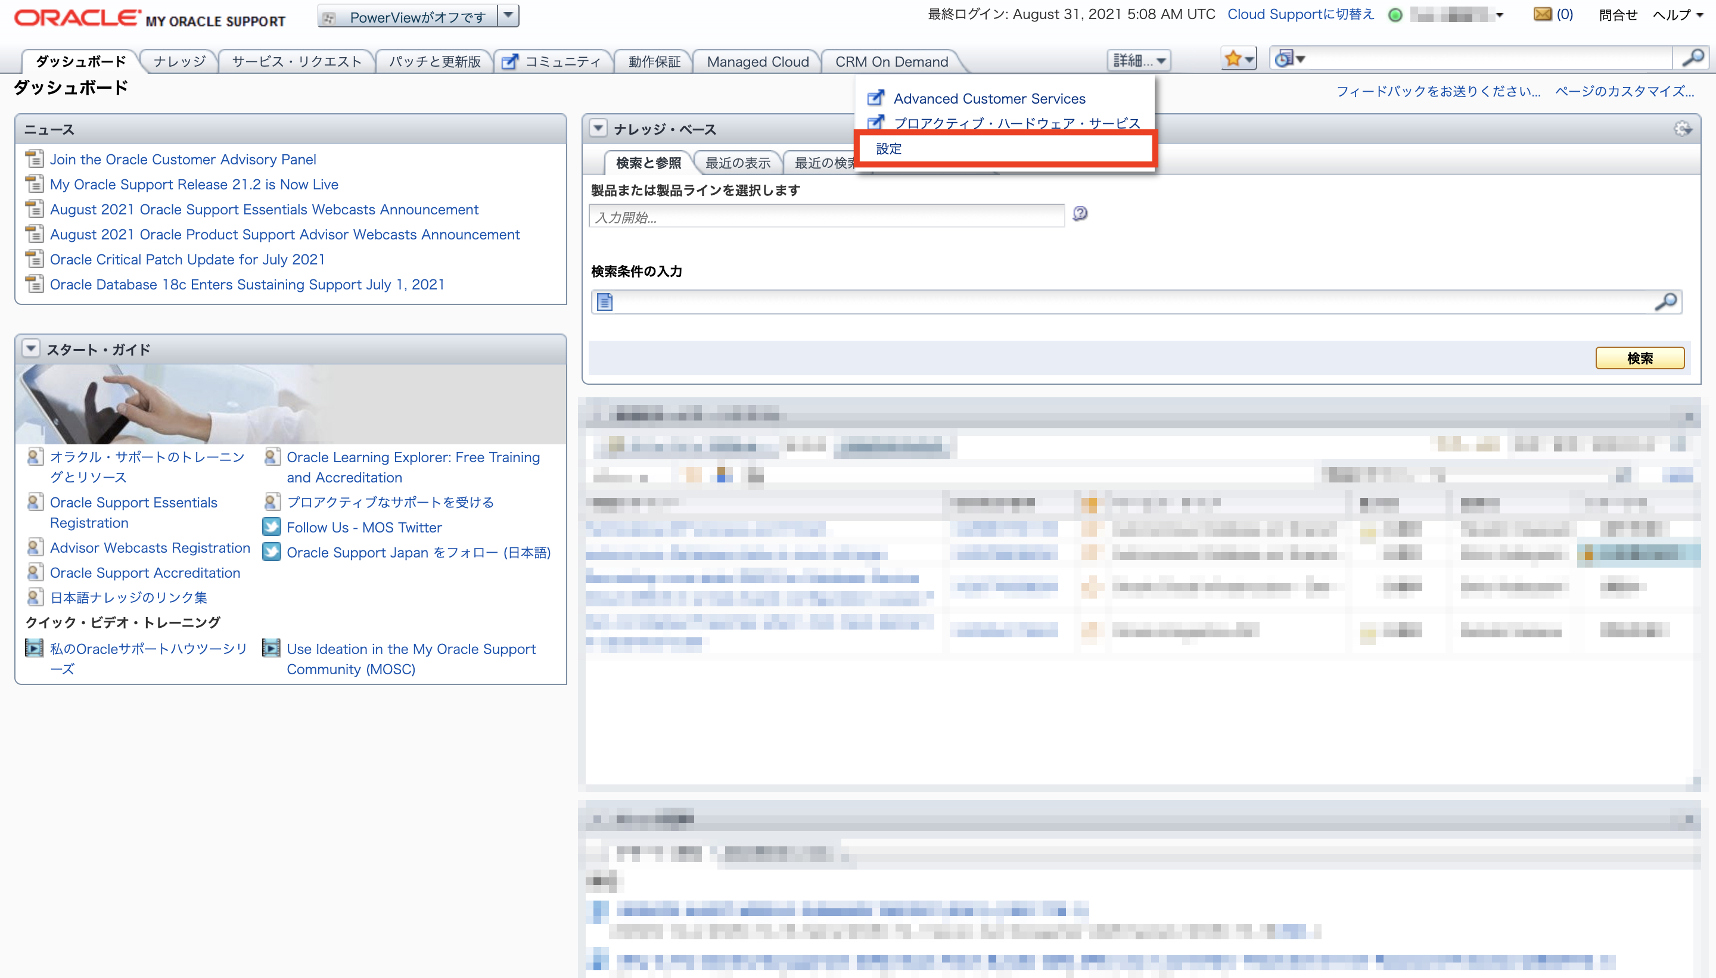Click Cloud Supportに切替え link
The image size is (1716, 978).
[x=1300, y=14]
